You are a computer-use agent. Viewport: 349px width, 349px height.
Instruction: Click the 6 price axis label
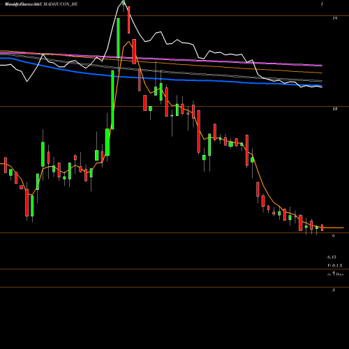(334, 236)
